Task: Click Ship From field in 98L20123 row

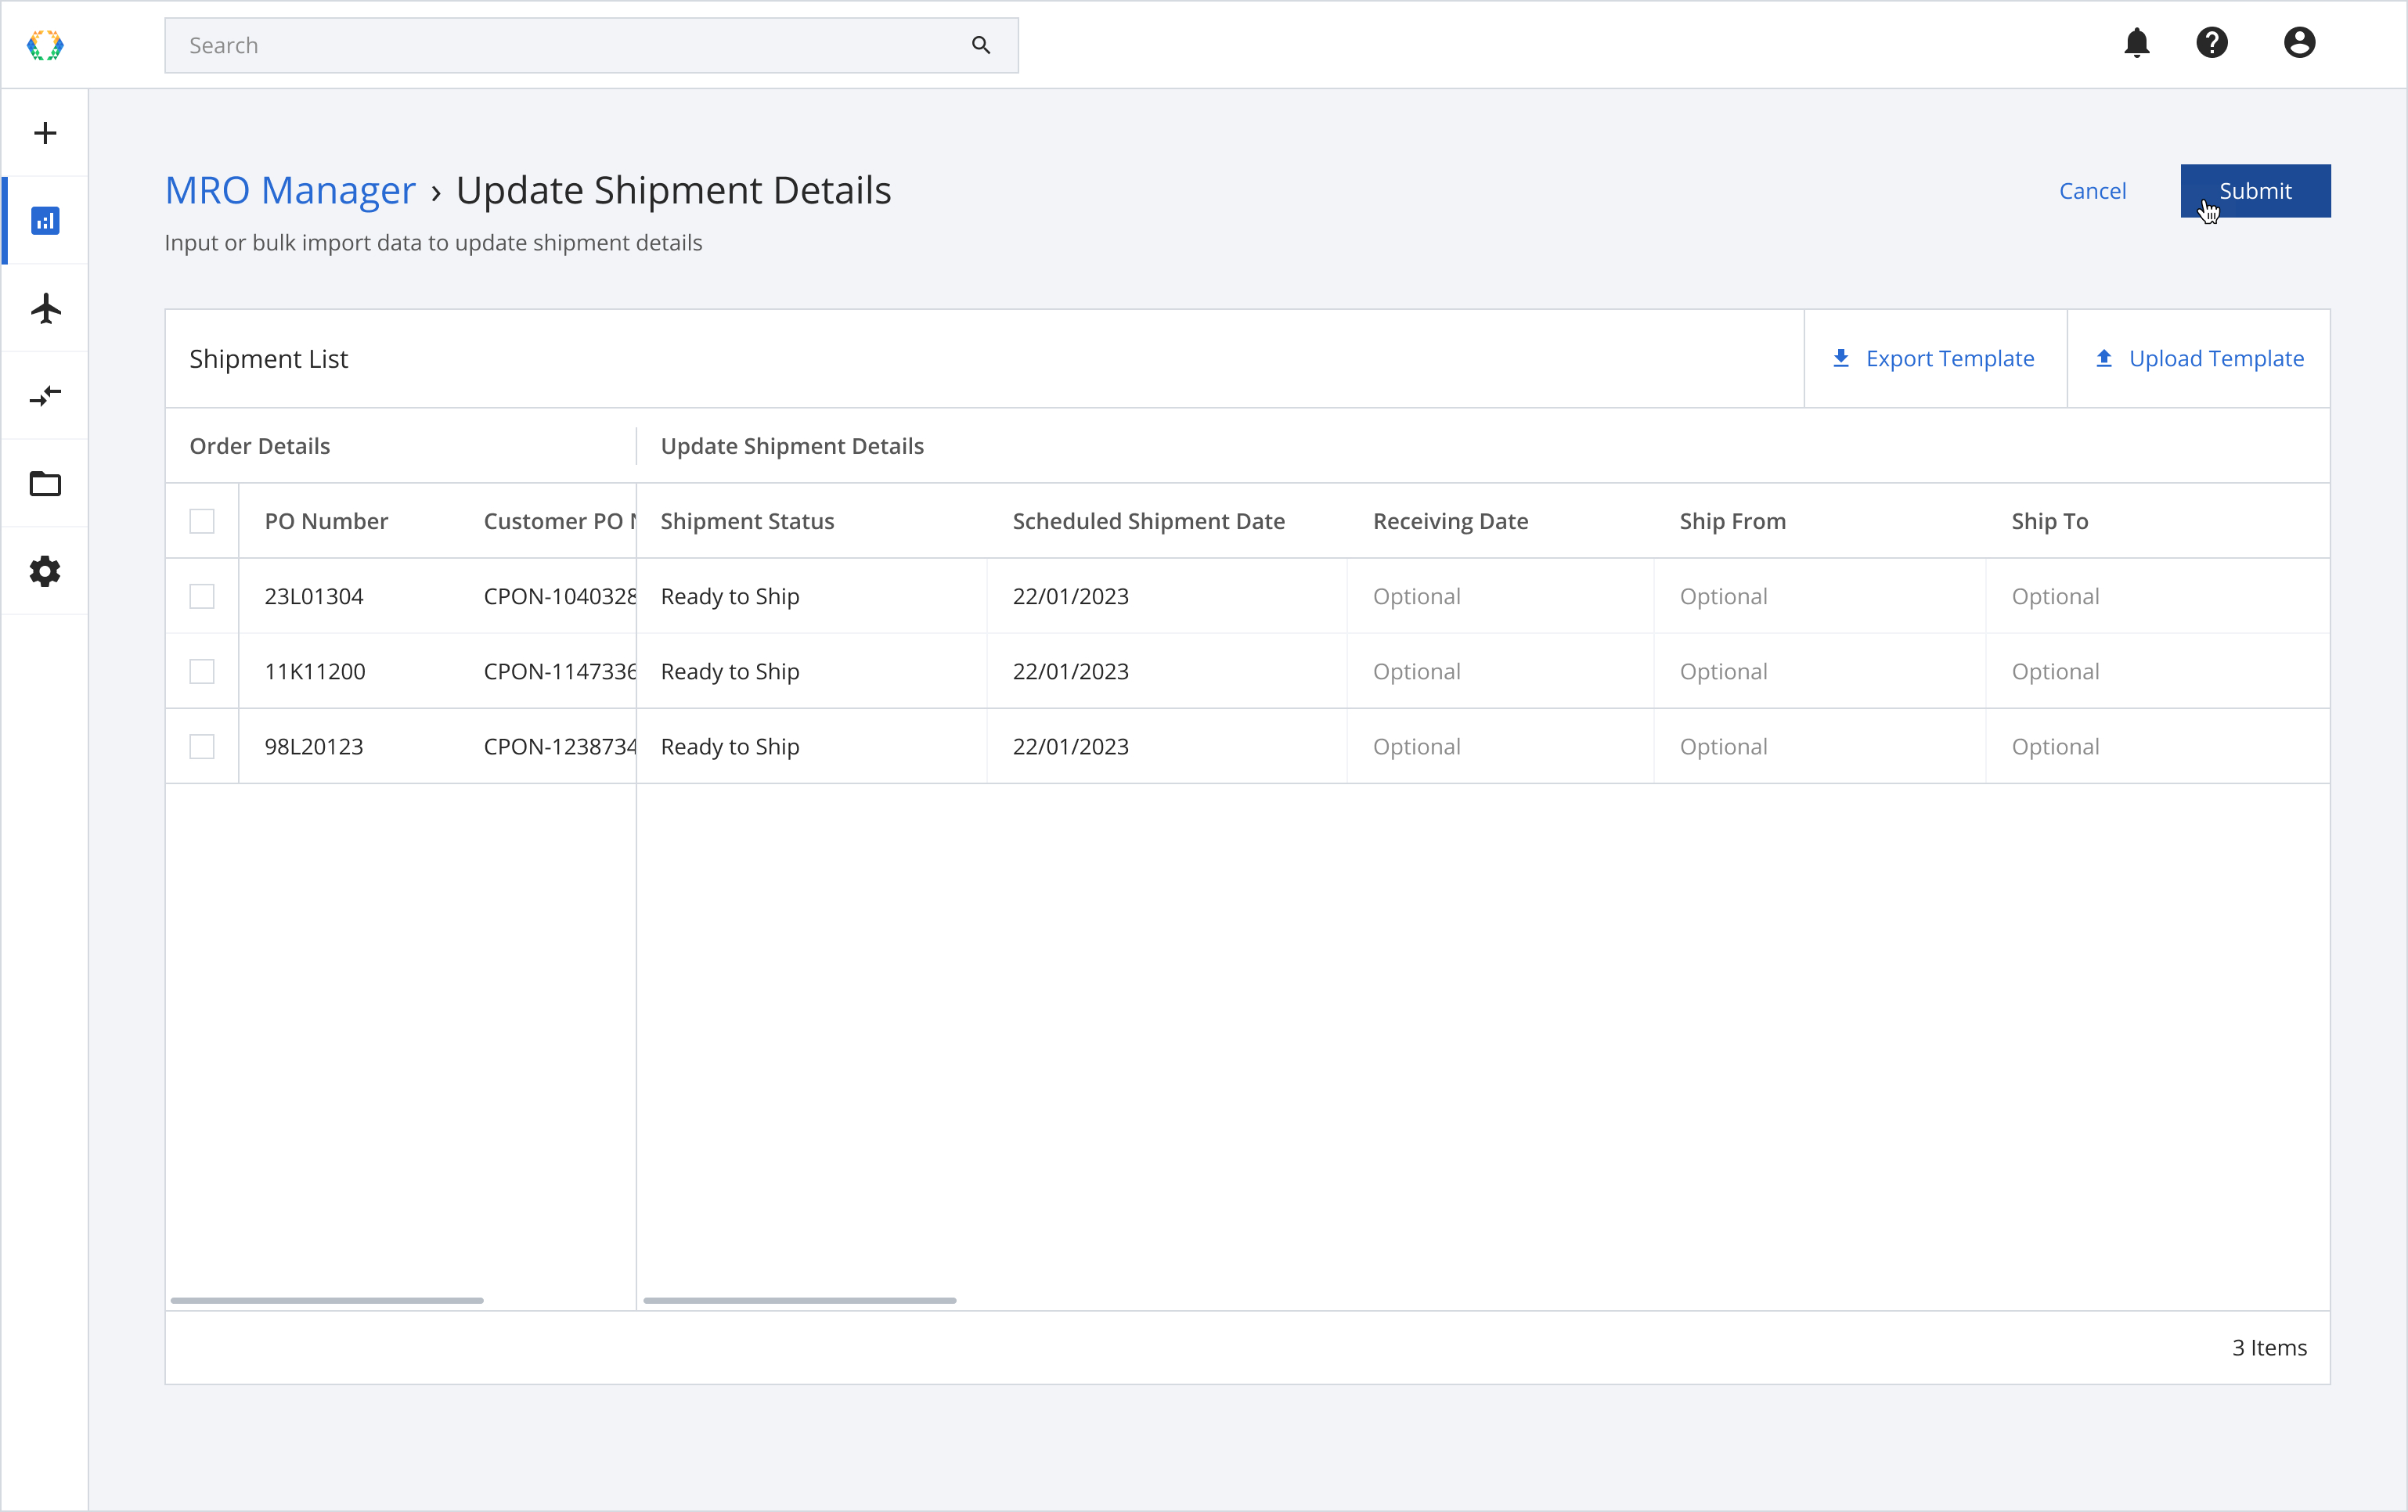Action: [1820, 746]
